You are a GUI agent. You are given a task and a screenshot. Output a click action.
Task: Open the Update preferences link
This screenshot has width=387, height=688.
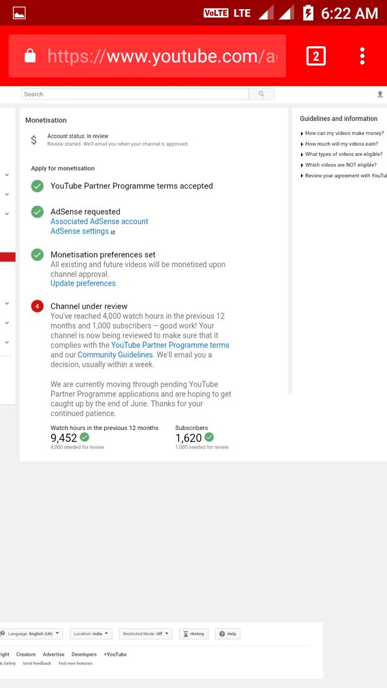pyautogui.click(x=83, y=283)
